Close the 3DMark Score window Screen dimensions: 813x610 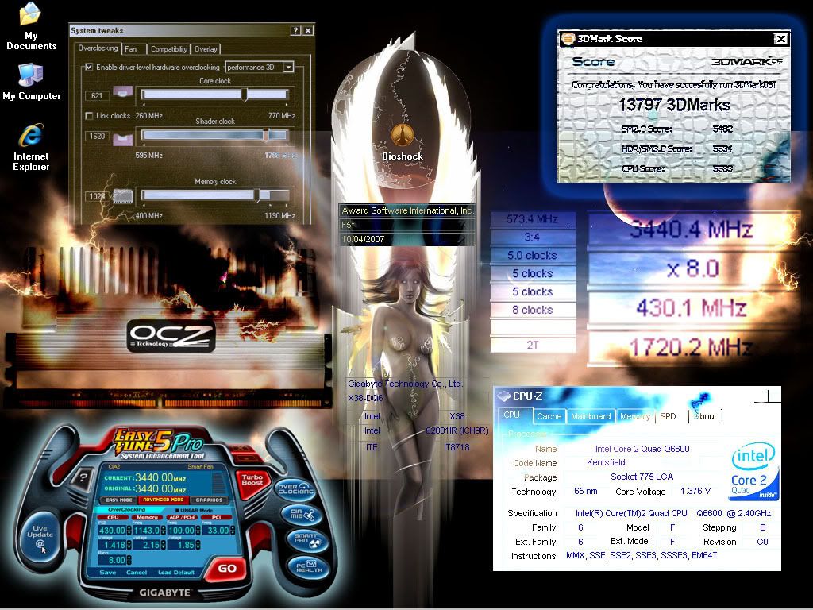[x=780, y=38]
